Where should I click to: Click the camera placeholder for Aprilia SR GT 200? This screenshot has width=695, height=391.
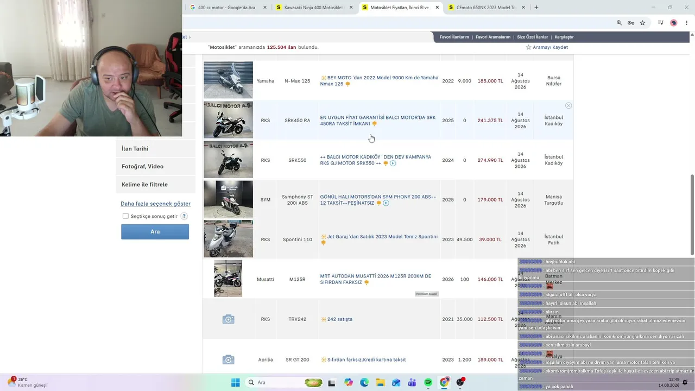tap(229, 360)
